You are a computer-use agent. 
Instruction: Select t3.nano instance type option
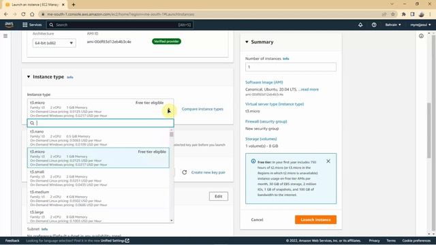(98, 137)
